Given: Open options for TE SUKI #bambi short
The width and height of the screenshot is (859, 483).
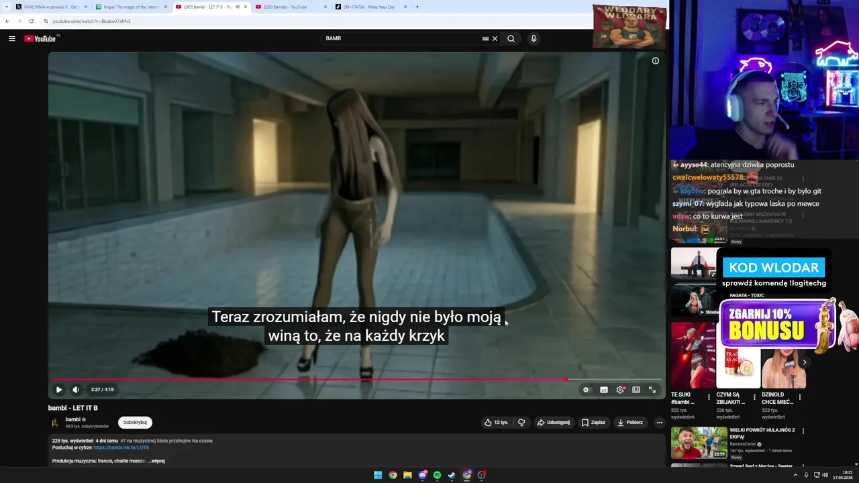Looking at the screenshot, I should [x=709, y=397].
